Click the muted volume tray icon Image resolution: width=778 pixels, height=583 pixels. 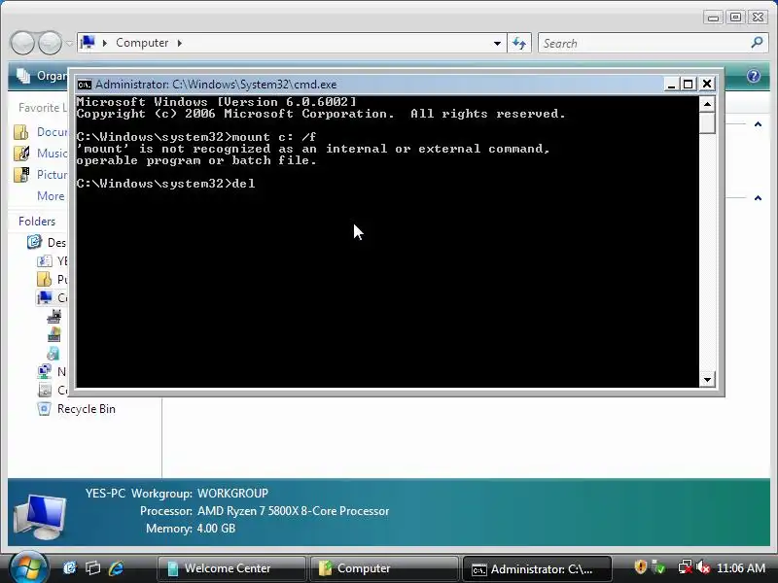point(703,566)
